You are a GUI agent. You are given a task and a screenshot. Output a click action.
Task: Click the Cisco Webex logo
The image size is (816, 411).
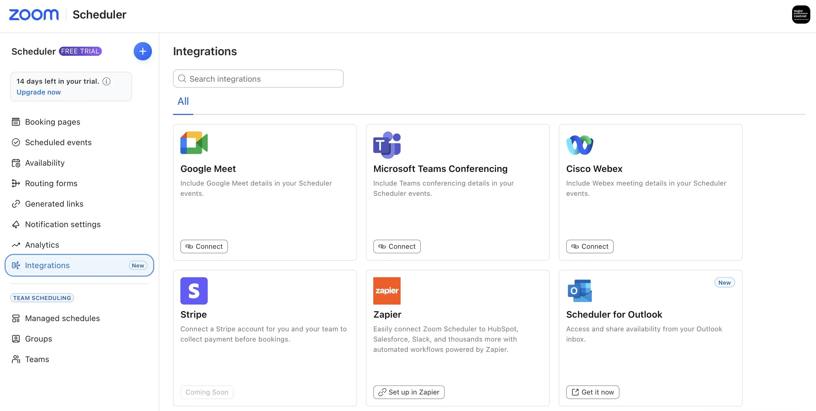coord(580,145)
